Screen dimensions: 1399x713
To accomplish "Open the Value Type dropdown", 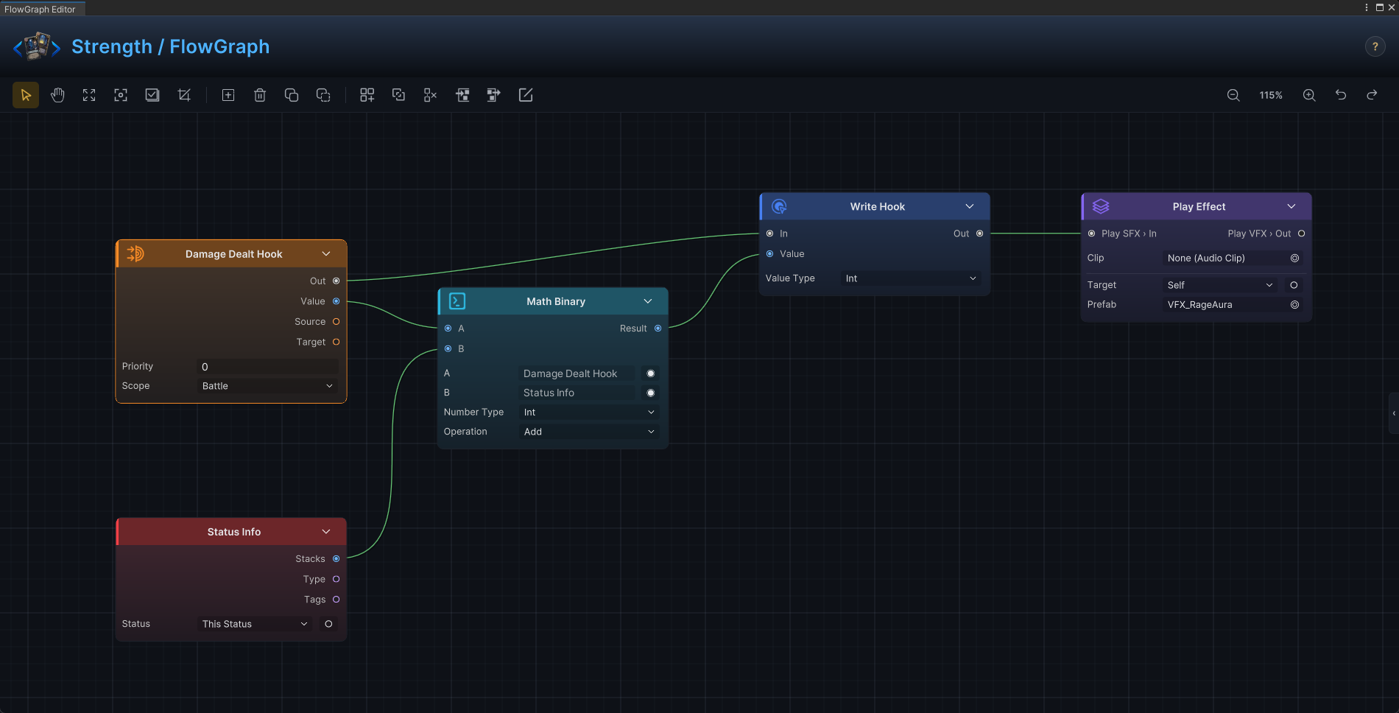I will tap(911, 278).
